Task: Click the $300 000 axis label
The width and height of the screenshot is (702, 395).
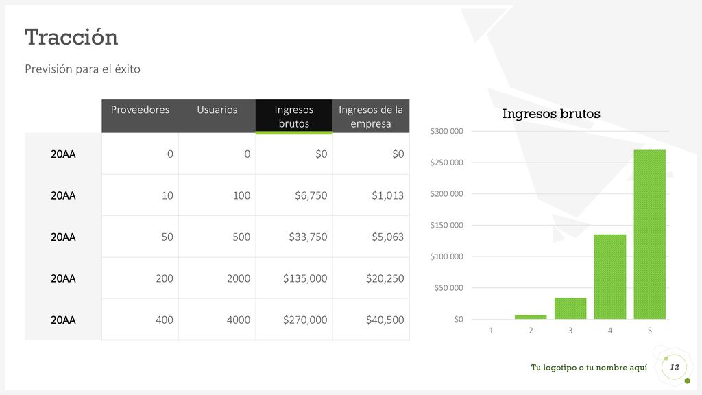Action: click(446, 131)
